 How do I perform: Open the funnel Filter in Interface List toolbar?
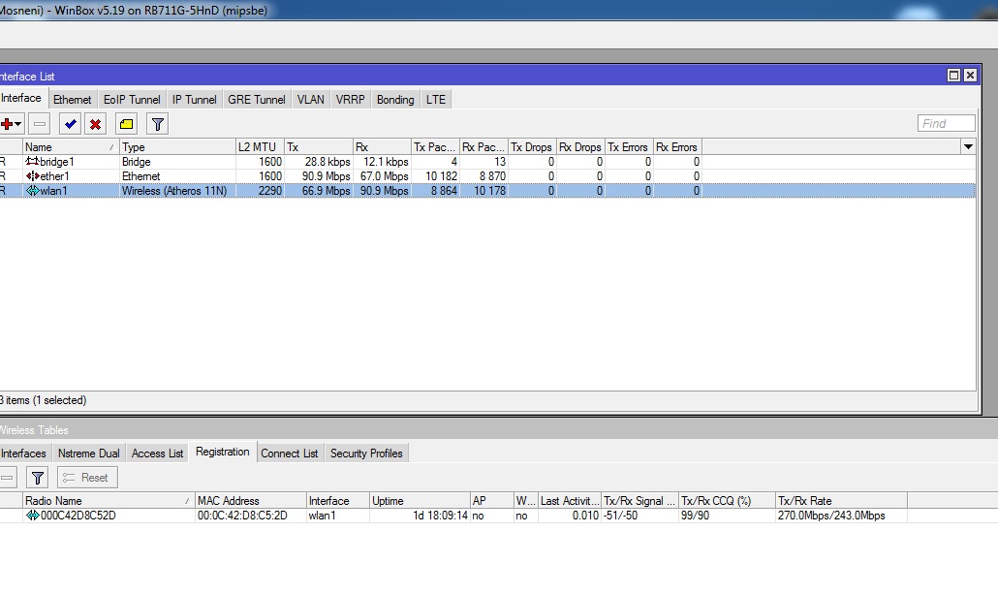[x=157, y=124]
